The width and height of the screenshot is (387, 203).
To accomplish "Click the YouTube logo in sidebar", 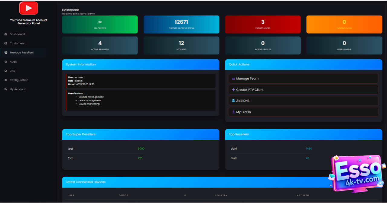I will (x=28, y=8).
